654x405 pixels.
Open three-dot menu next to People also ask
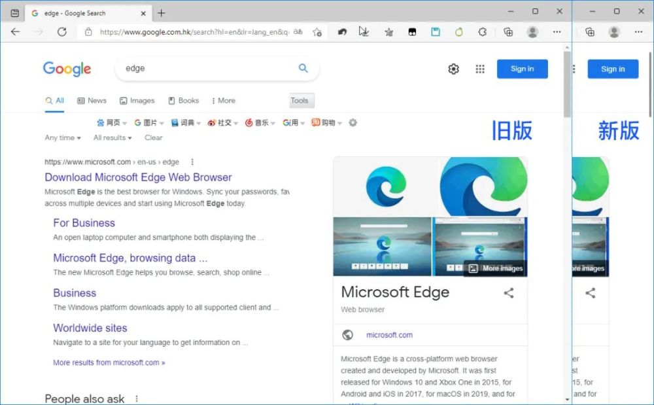(137, 398)
